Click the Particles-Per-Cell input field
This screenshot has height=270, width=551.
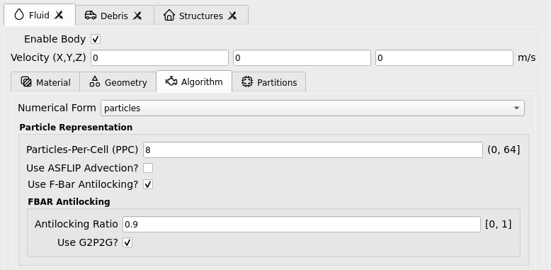(x=313, y=150)
